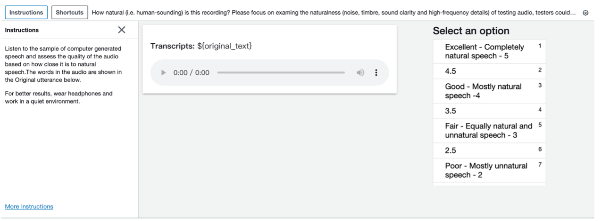The image size is (601, 221).
Task: Open audio player more options menu
Action: (x=376, y=73)
